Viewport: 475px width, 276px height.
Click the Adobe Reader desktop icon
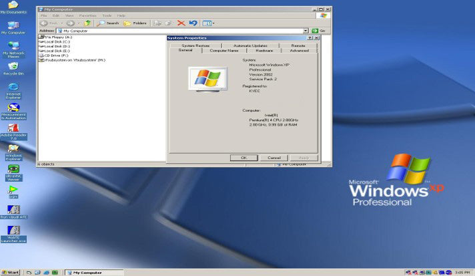click(13, 132)
